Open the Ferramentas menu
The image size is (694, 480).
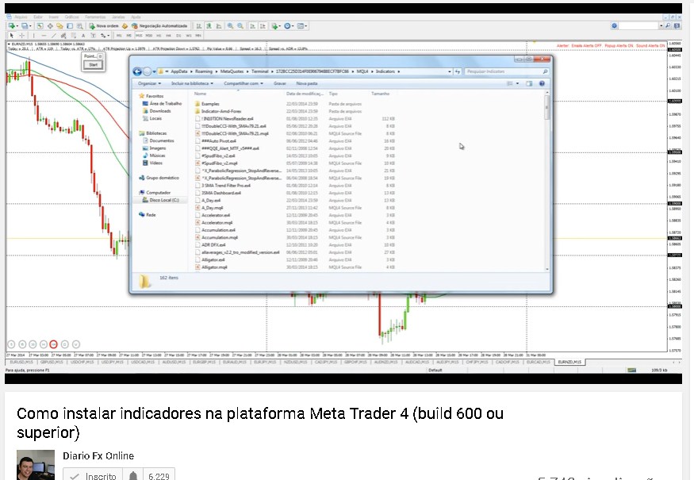[x=94, y=17]
